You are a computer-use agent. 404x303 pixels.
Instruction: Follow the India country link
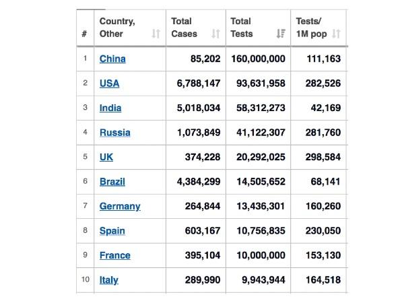coord(110,108)
